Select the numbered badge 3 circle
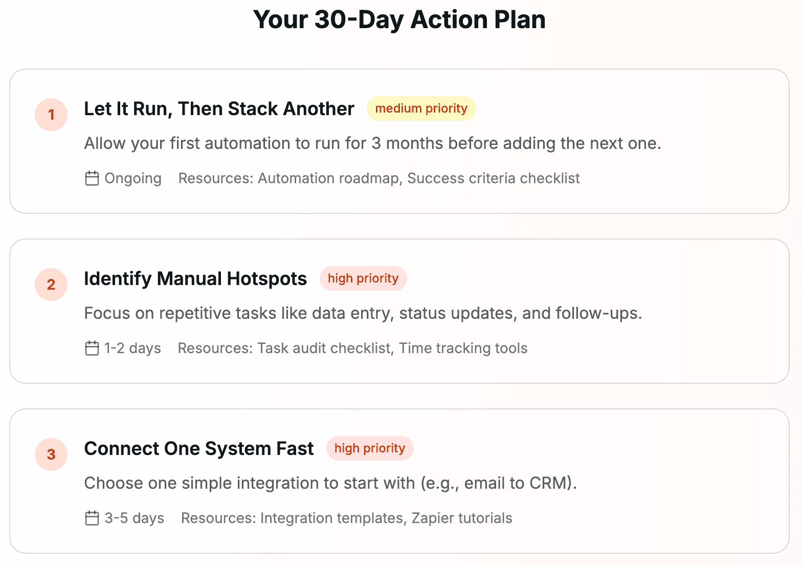This screenshot has height=565, width=803. pos(51,454)
